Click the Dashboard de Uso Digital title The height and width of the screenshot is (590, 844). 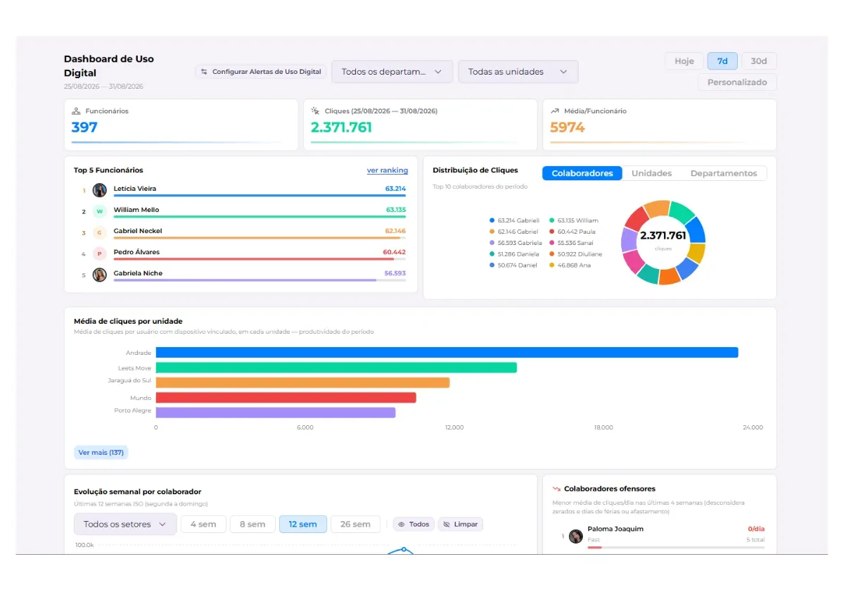tap(109, 66)
